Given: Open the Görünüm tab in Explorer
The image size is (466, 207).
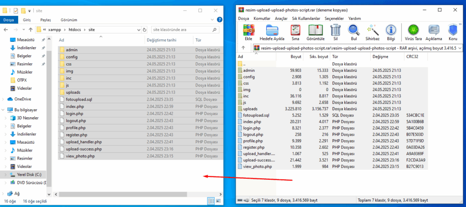Looking at the screenshot, I should (69, 20).
